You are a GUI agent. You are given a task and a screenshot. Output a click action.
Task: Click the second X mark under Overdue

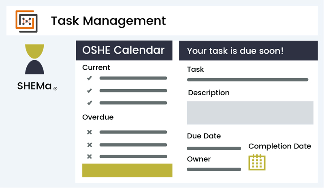[90, 145]
